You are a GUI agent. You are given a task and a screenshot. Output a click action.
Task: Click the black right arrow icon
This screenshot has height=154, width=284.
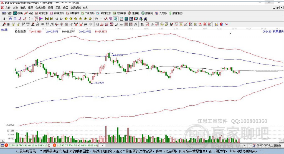pos(61,19)
